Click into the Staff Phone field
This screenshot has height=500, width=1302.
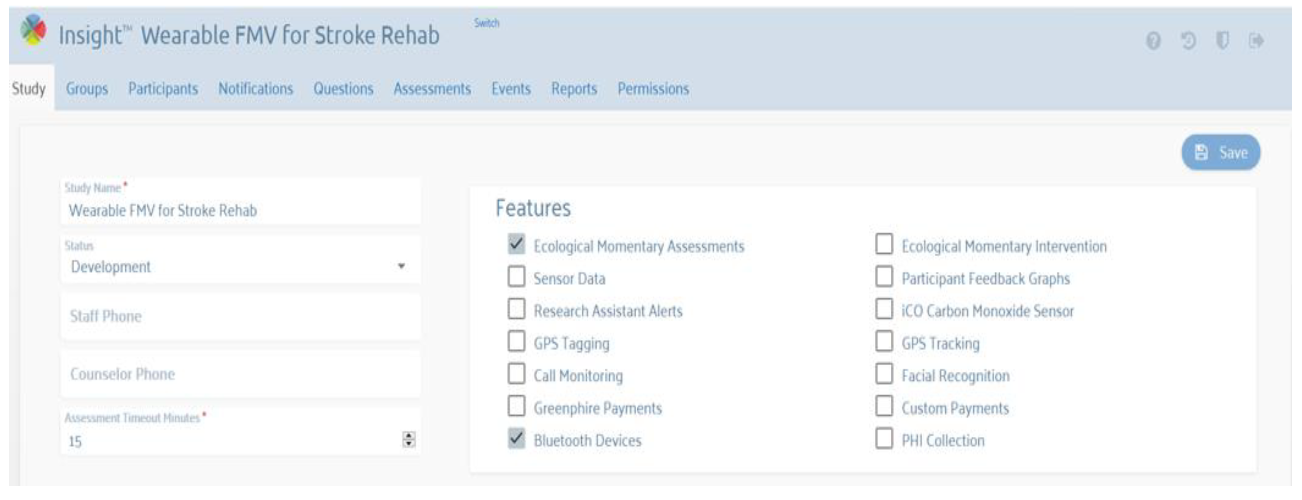(240, 317)
